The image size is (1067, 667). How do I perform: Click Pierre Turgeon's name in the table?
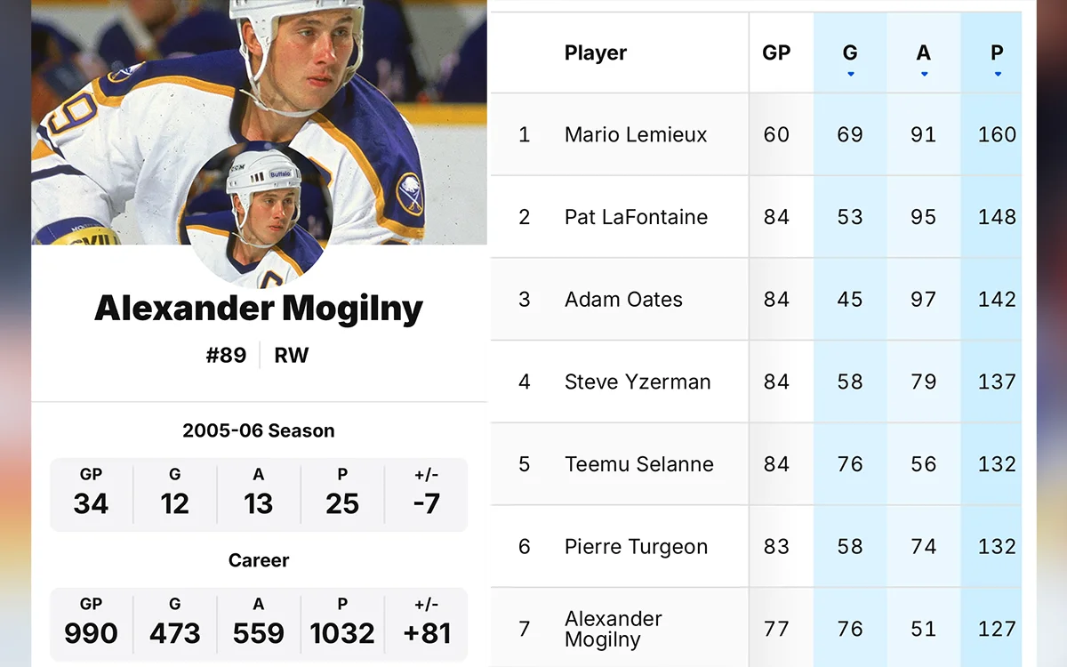point(636,547)
